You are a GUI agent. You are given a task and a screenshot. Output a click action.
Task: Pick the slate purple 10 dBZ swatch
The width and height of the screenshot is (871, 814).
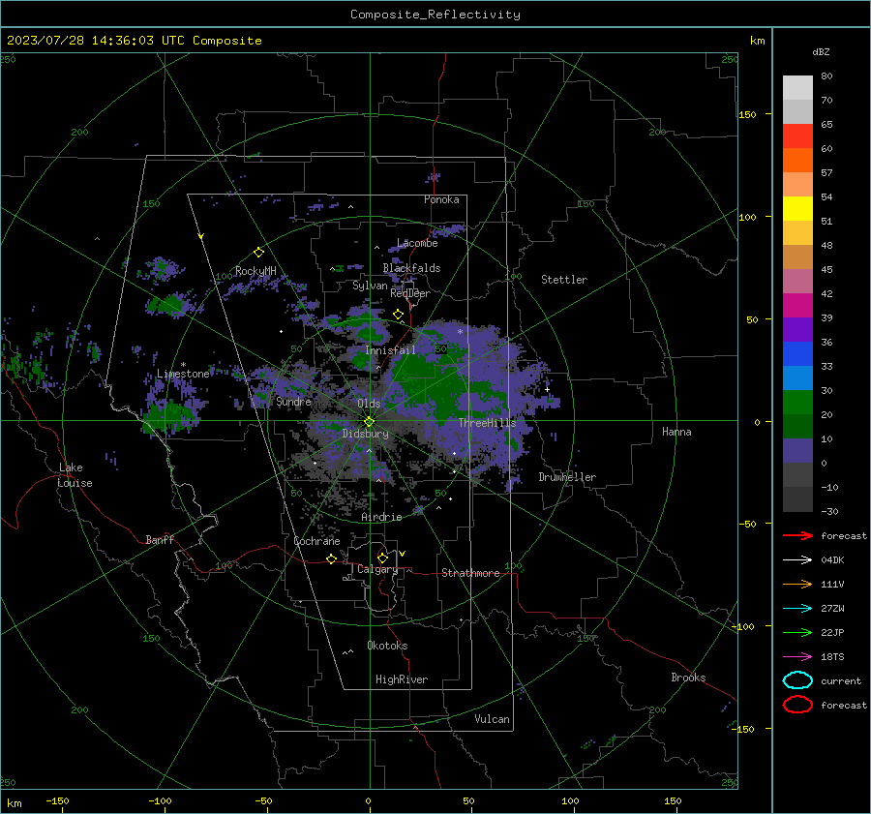click(x=797, y=451)
